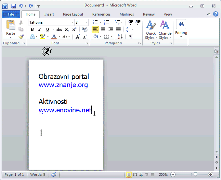Toggle Bold formatting
This screenshot has height=180, width=221.
coord(32,29)
